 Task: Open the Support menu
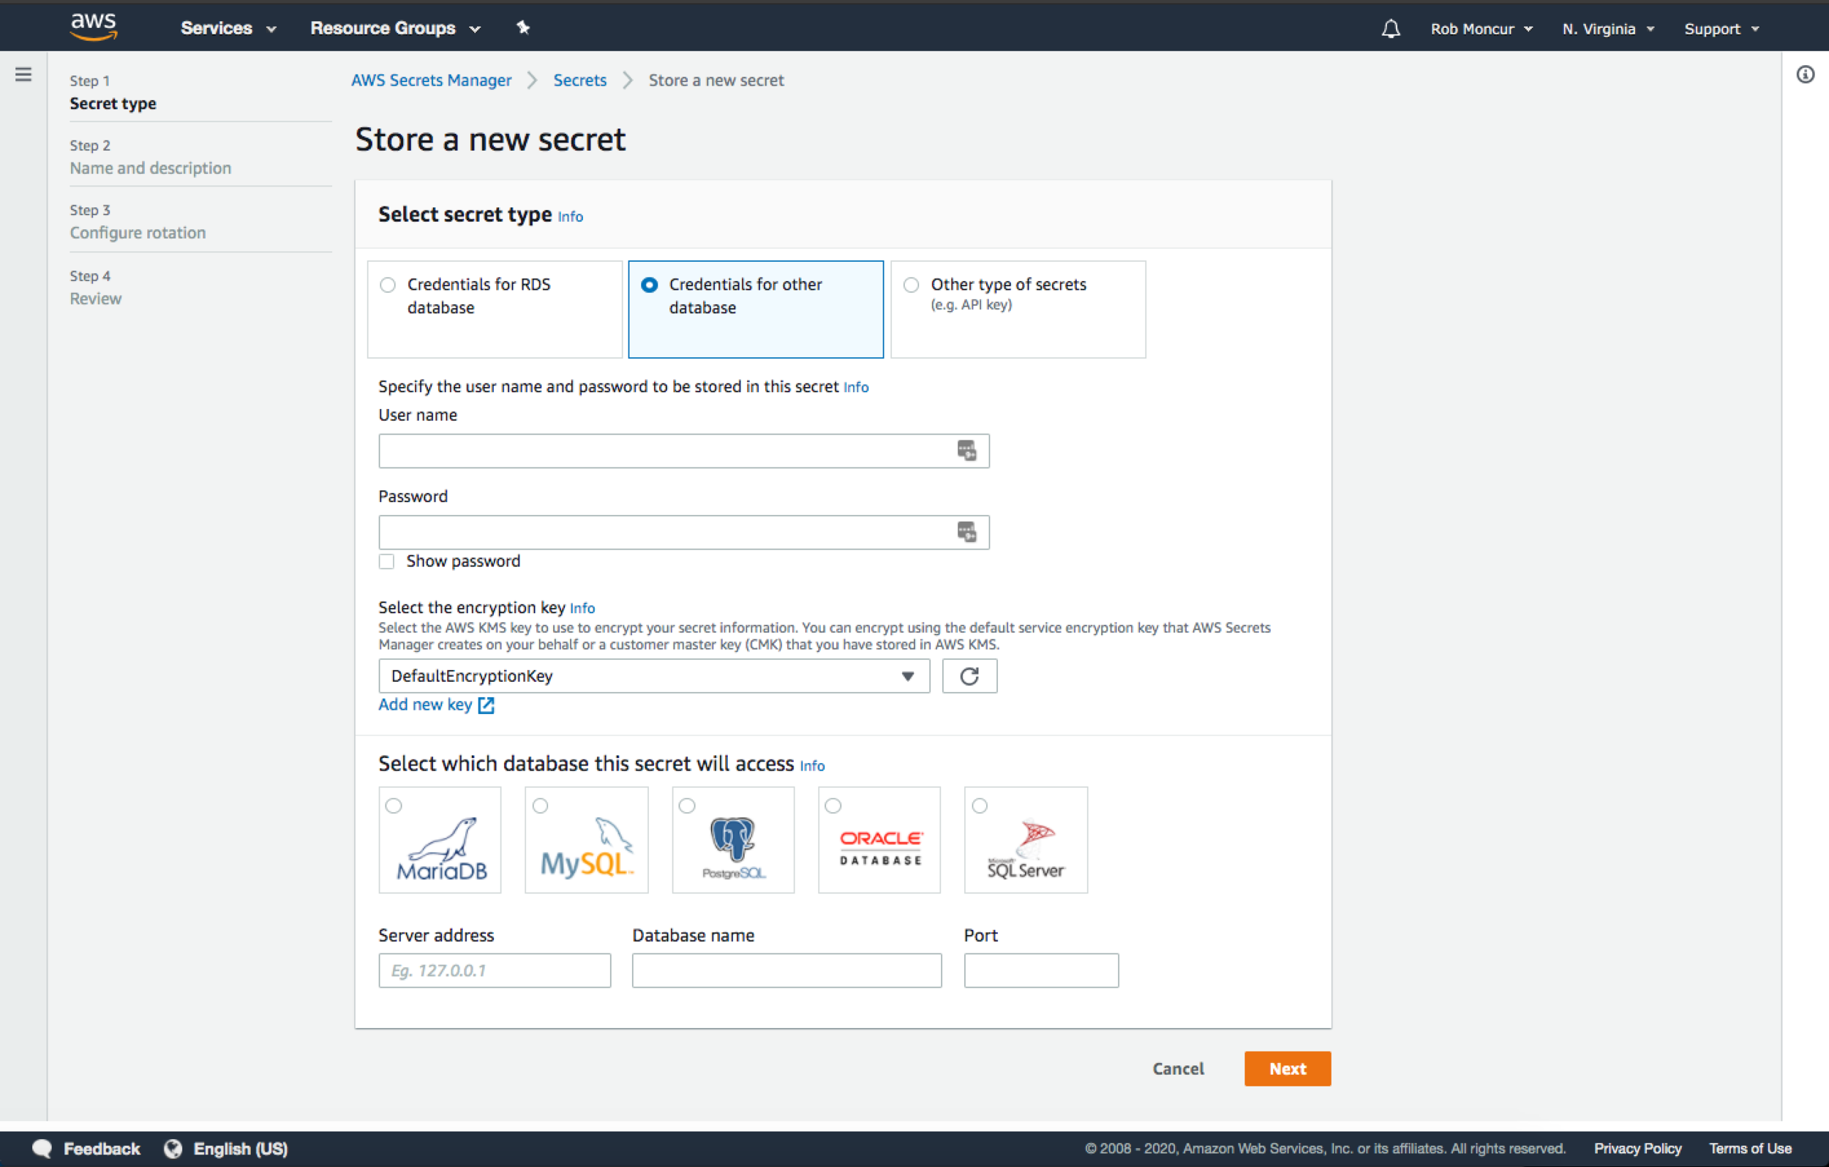(x=1721, y=29)
